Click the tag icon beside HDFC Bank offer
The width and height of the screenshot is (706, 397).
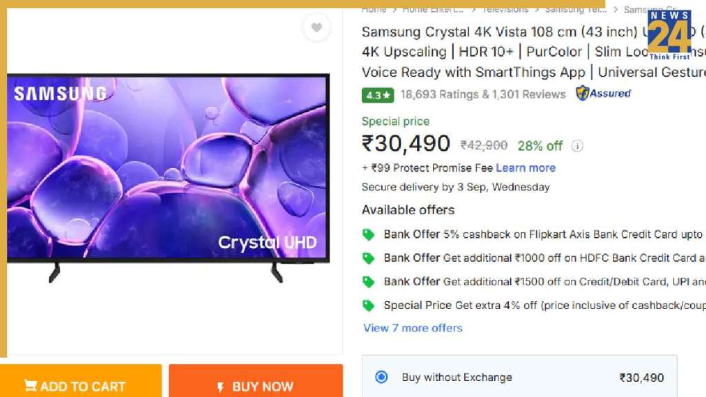369,258
